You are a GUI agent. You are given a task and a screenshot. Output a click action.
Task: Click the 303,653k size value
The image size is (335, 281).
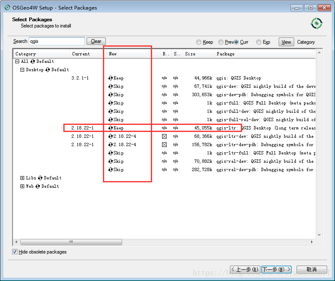[x=202, y=95]
